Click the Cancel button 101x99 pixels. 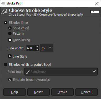click(86, 92)
